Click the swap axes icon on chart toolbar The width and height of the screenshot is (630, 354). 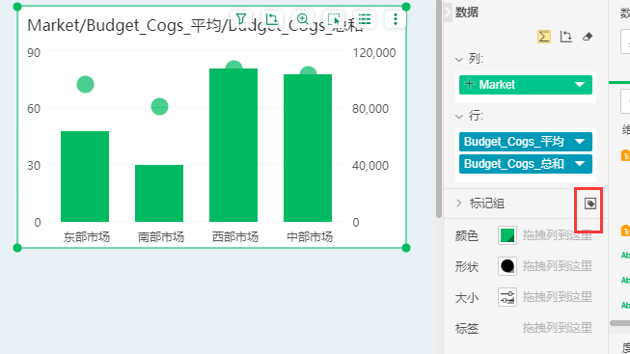272,19
